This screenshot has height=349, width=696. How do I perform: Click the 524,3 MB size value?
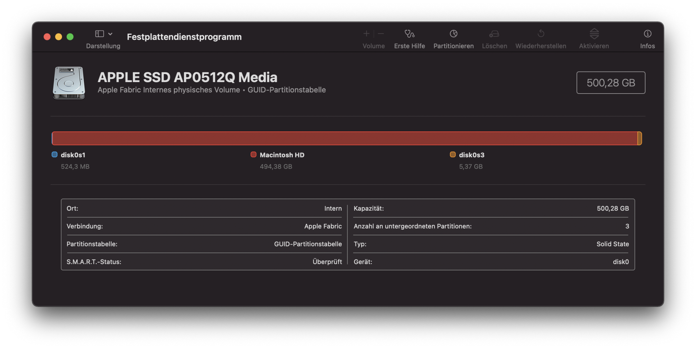(75, 167)
